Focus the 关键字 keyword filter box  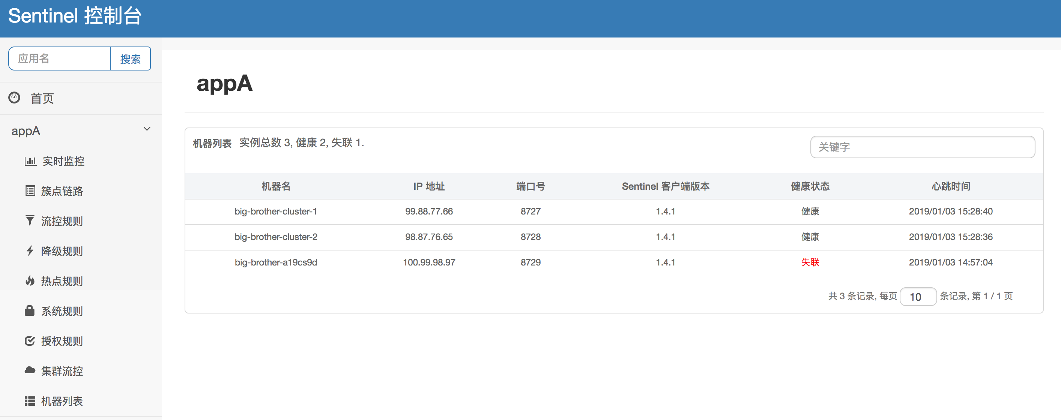[x=923, y=147]
